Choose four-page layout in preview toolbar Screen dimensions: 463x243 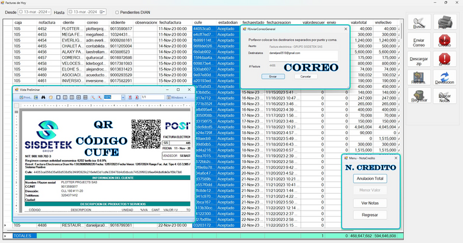coord(78,97)
